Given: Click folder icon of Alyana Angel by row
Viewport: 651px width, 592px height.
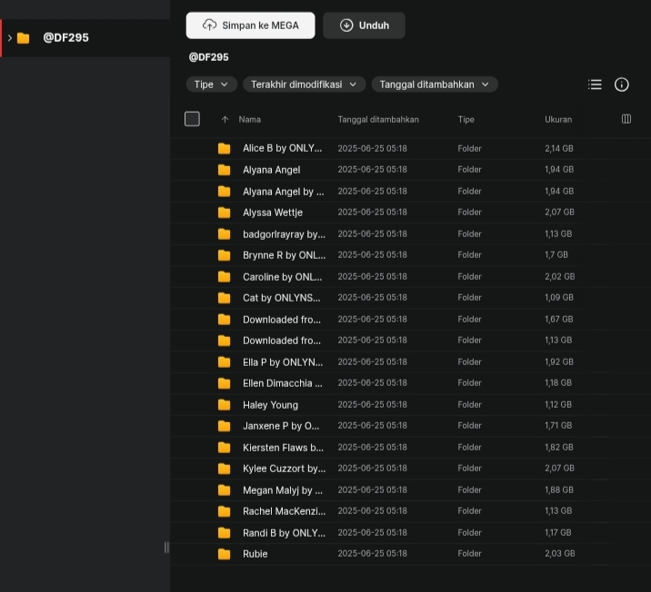Looking at the screenshot, I should [x=225, y=192].
